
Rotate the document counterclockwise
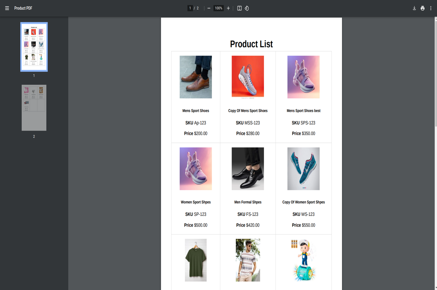(x=247, y=8)
